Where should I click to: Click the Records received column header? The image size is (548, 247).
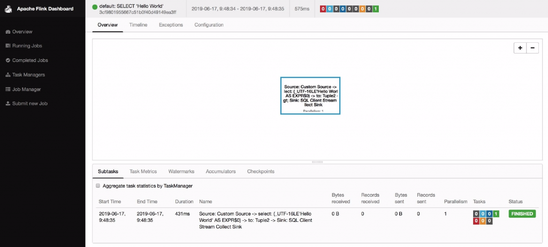pyautogui.click(x=370, y=198)
